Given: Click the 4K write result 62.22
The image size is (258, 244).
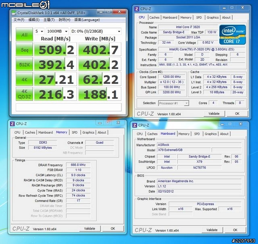Looking at the screenshot, I should click(100, 79).
